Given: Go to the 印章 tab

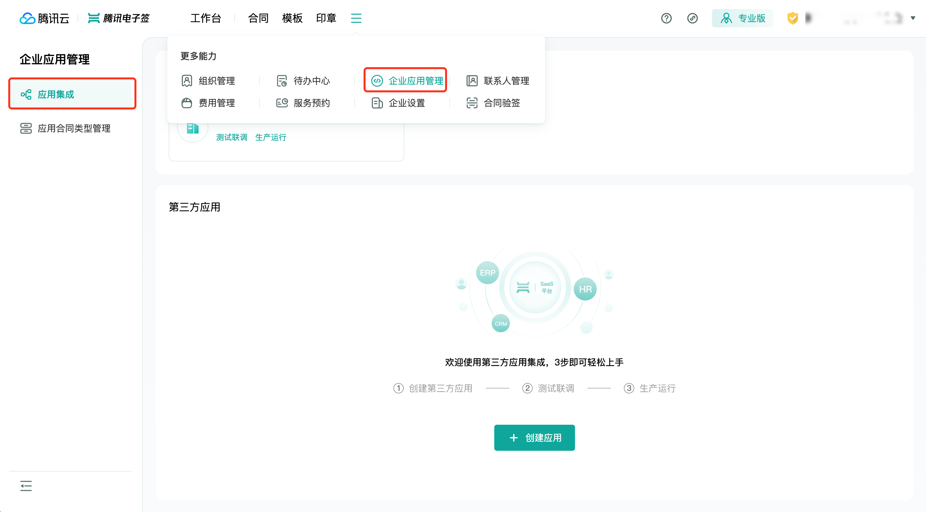Looking at the screenshot, I should click(326, 18).
